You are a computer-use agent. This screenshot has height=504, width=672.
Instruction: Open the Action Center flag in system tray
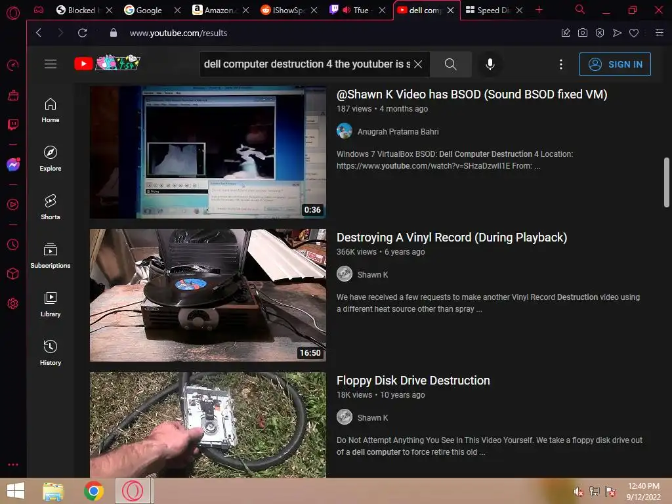(x=610, y=492)
